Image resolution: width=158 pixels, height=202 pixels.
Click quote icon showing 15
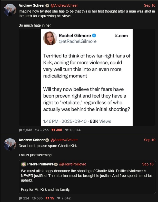(x=47, y=198)
